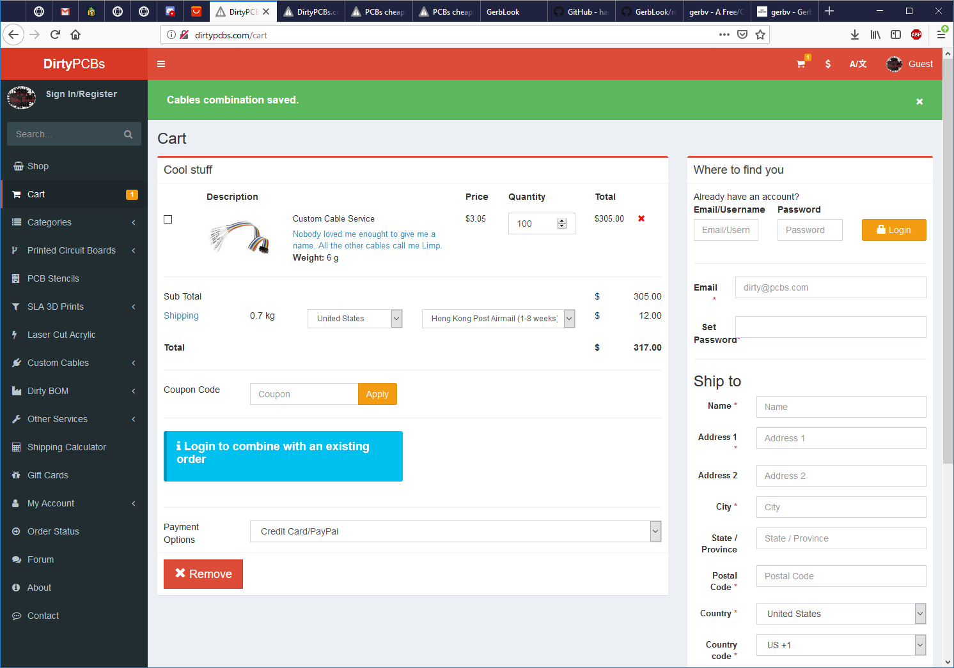Tick the checkbox beside Custom Cable Service

[168, 219]
